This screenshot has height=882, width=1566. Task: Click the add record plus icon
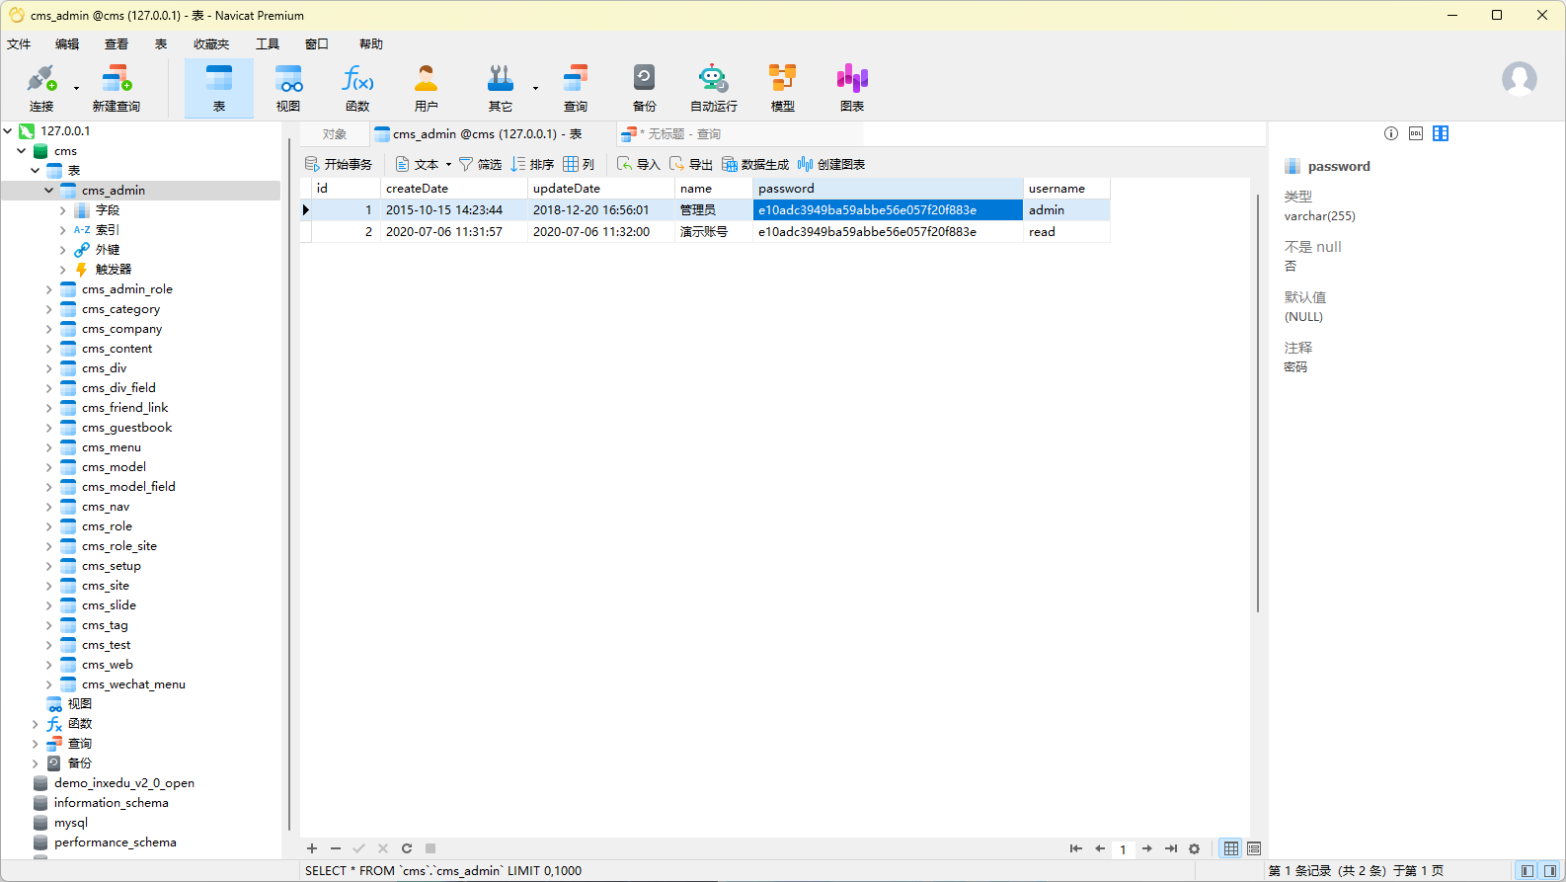tap(312, 848)
